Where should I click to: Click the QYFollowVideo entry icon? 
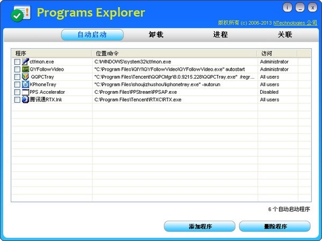25,69
